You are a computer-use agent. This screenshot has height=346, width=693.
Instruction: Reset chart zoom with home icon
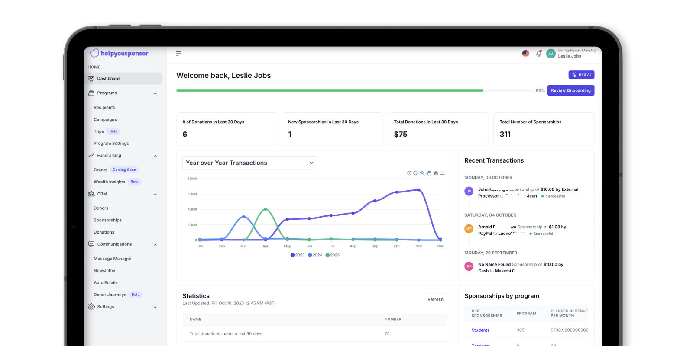(x=436, y=173)
